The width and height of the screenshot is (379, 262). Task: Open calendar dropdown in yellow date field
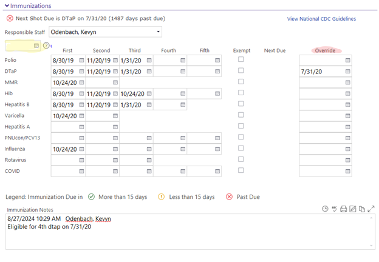pyautogui.click(x=36, y=45)
